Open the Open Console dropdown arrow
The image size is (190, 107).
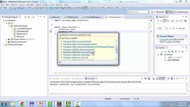coord(180,78)
